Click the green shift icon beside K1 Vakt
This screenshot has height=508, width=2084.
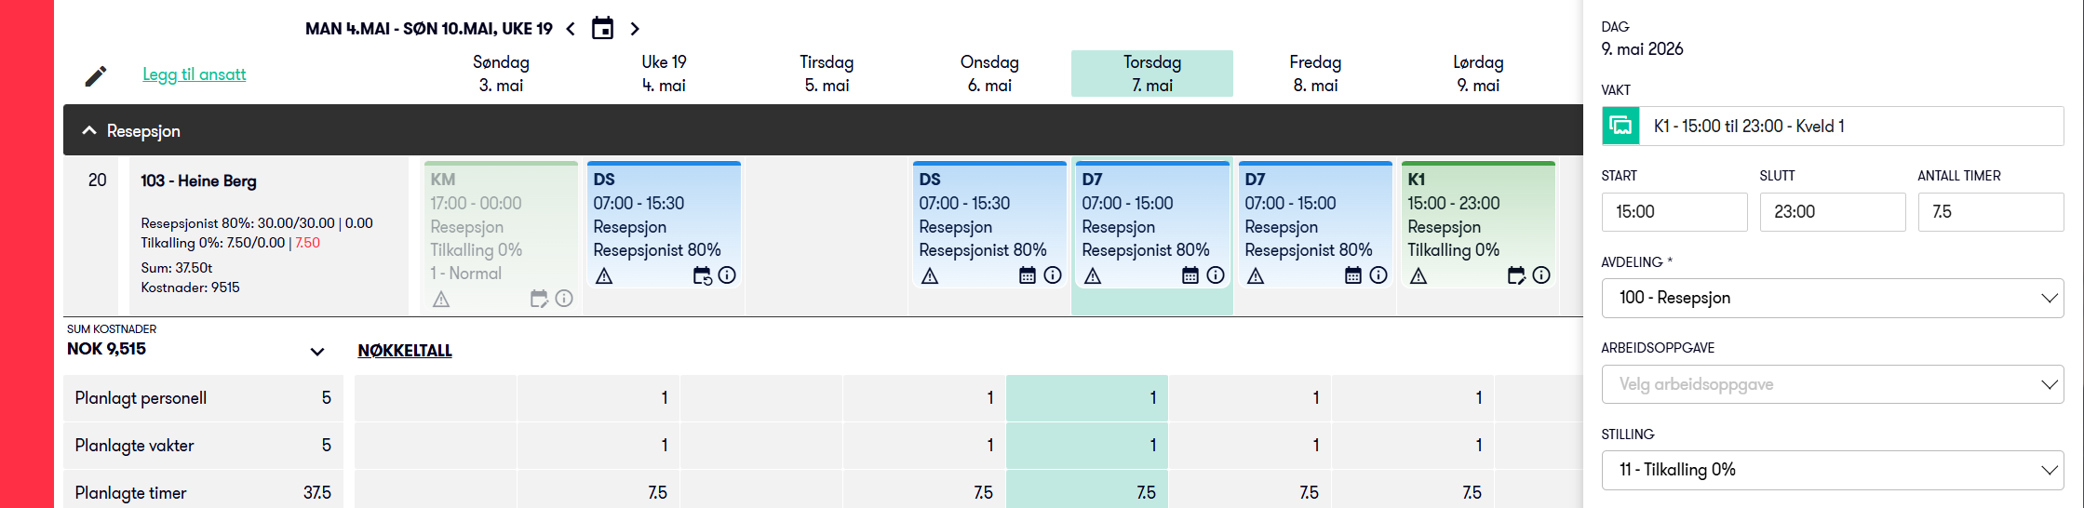(1620, 126)
